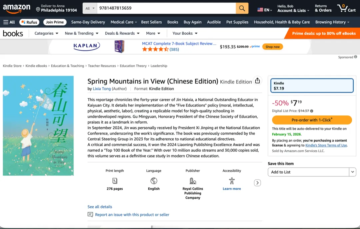
Task: Select the Kindle format option at $7.19
Action: [x=312, y=86]
